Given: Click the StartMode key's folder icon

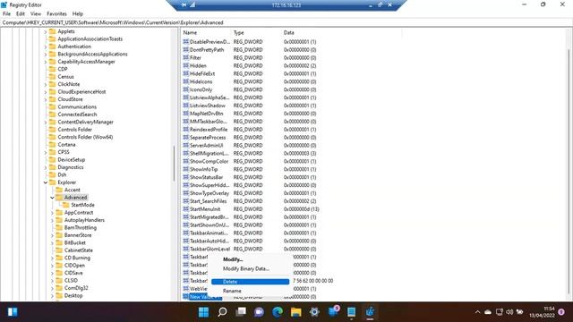Looking at the screenshot, I should tap(65, 205).
